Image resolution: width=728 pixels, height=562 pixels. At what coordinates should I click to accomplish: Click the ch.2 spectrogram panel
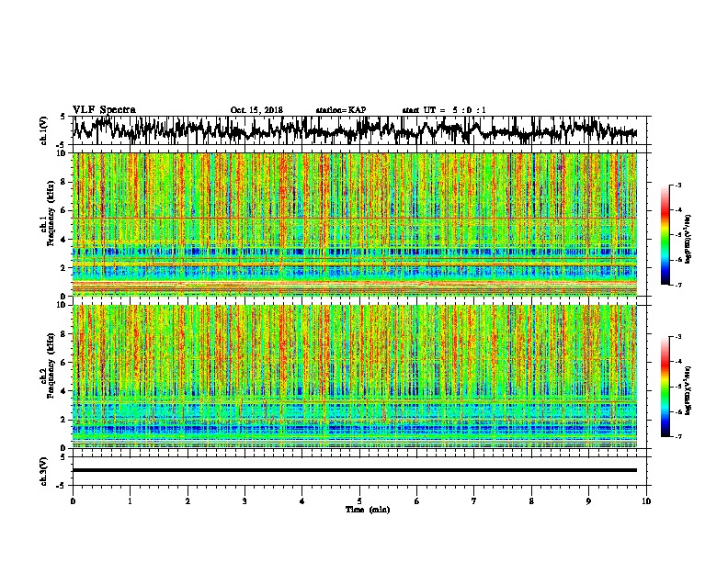(x=355, y=377)
